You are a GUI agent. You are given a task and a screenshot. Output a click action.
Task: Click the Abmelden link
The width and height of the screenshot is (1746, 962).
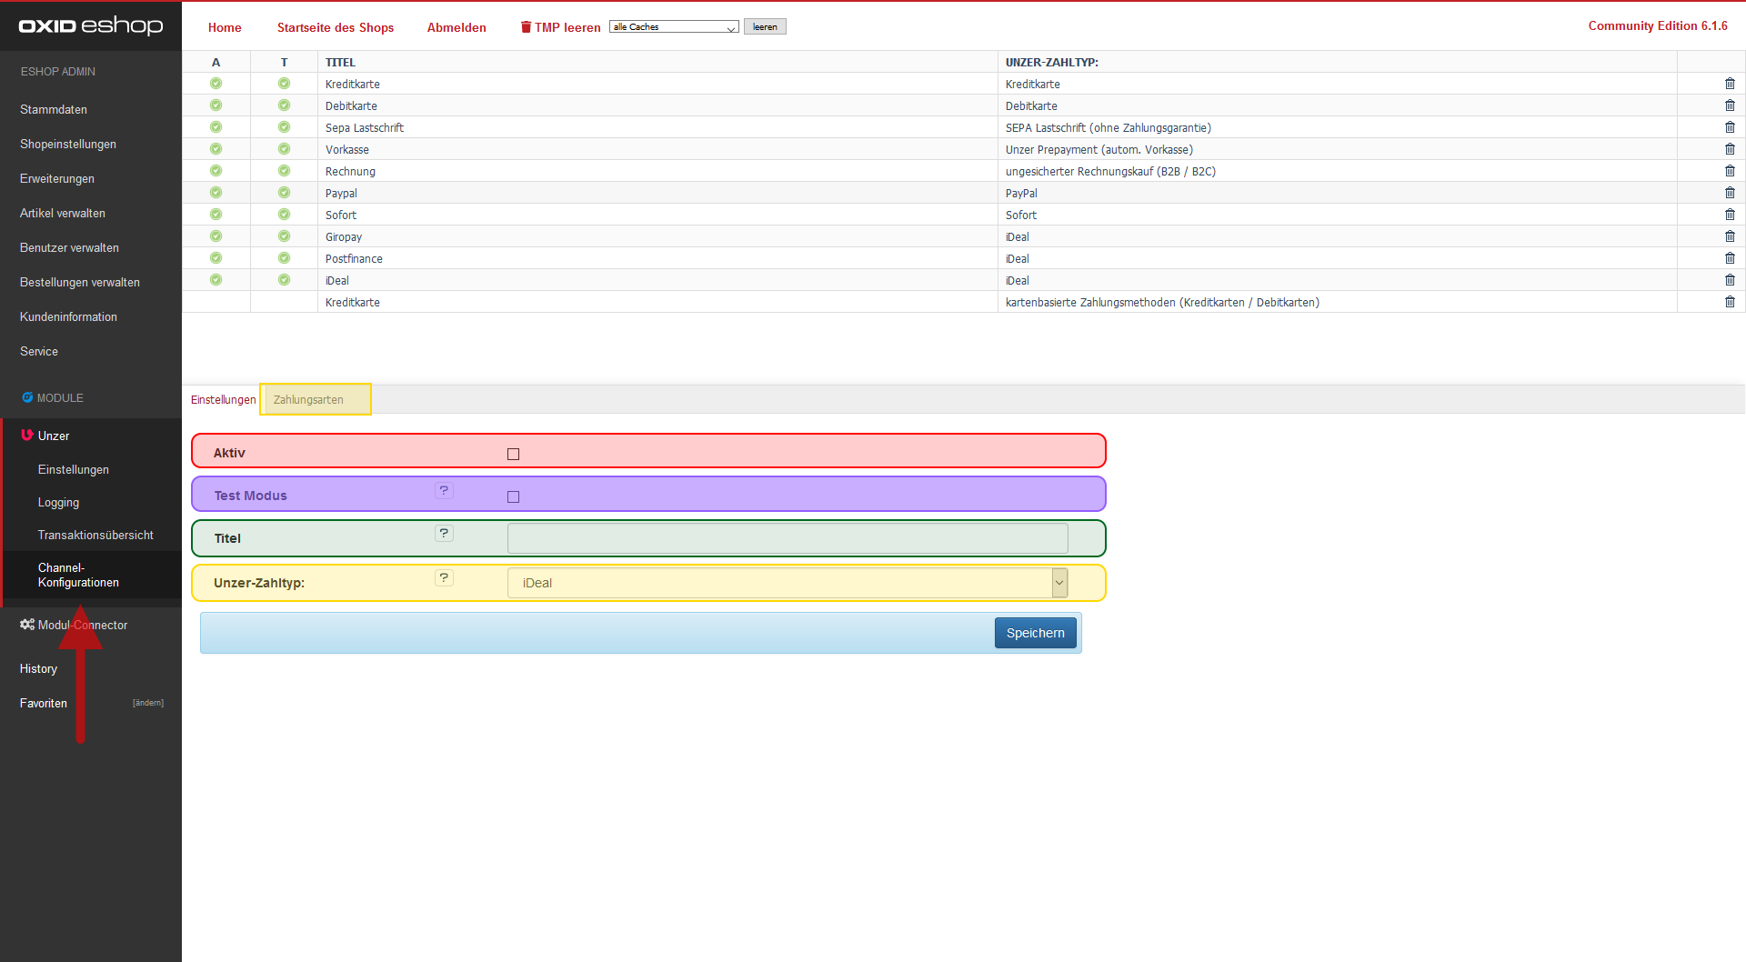point(457,27)
